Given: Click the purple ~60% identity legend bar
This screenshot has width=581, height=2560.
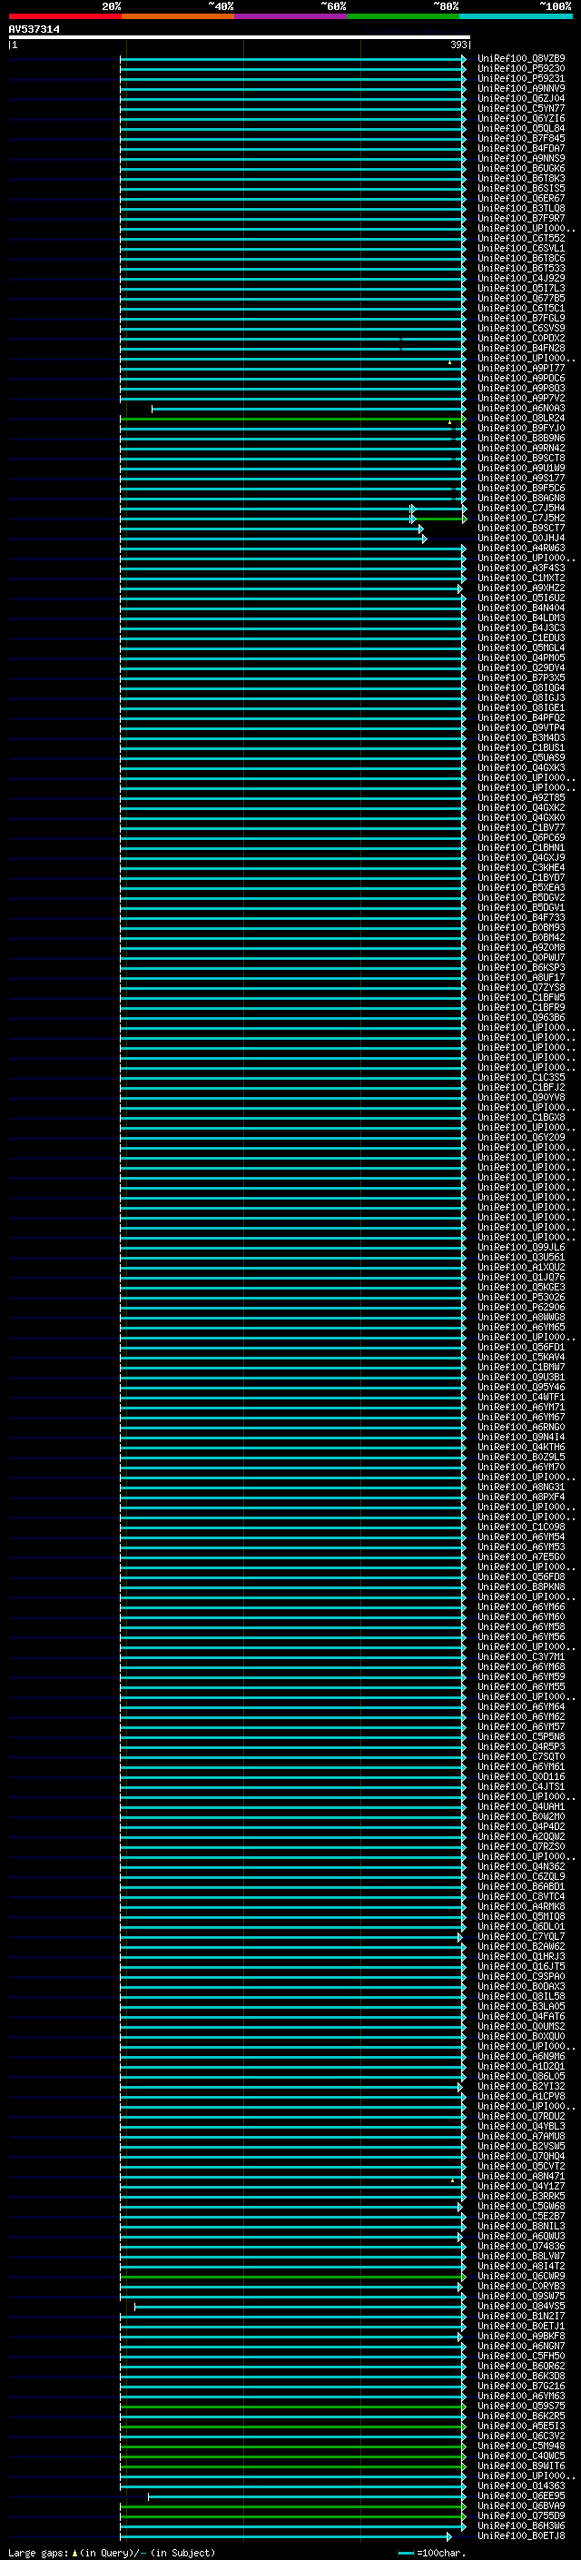Looking at the screenshot, I should tap(291, 17).
